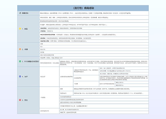The width and height of the screenshot is (166, 119).
Task: Select the 对症治疗 cell
Action: (49, 77)
